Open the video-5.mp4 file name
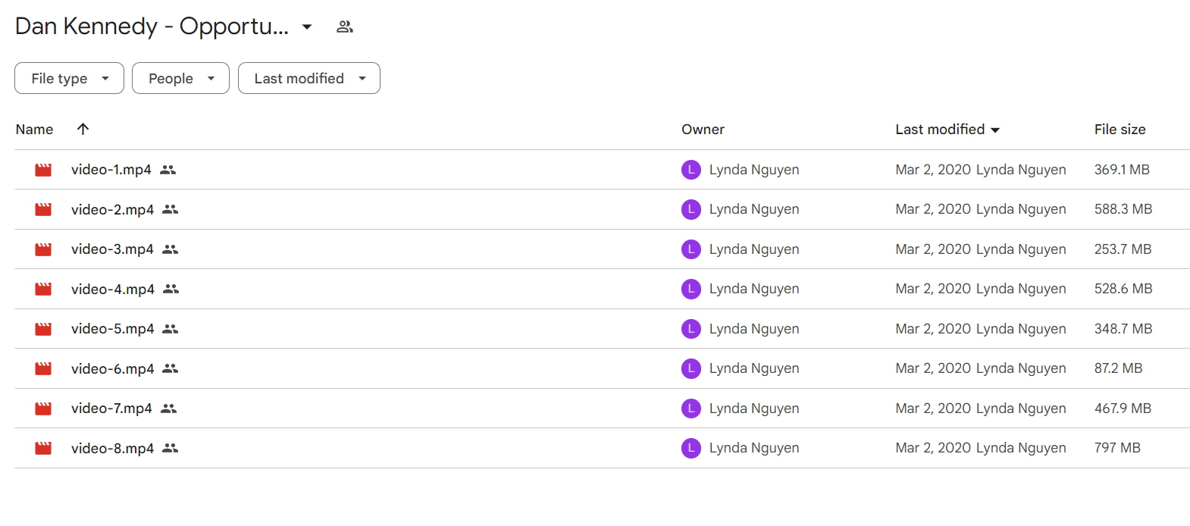 [112, 329]
